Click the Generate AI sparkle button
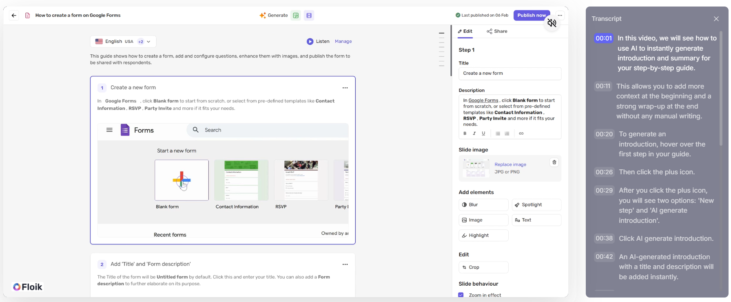 [274, 16]
